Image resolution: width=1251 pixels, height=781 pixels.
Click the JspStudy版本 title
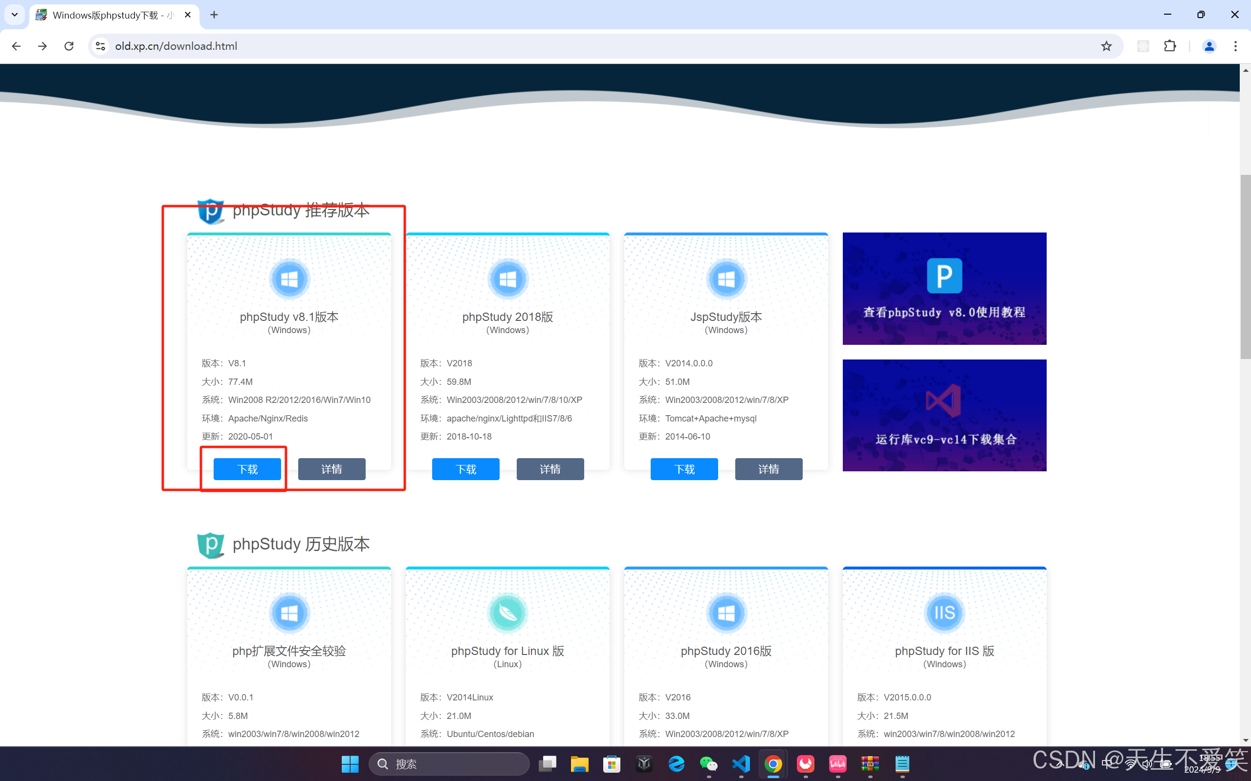(726, 317)
